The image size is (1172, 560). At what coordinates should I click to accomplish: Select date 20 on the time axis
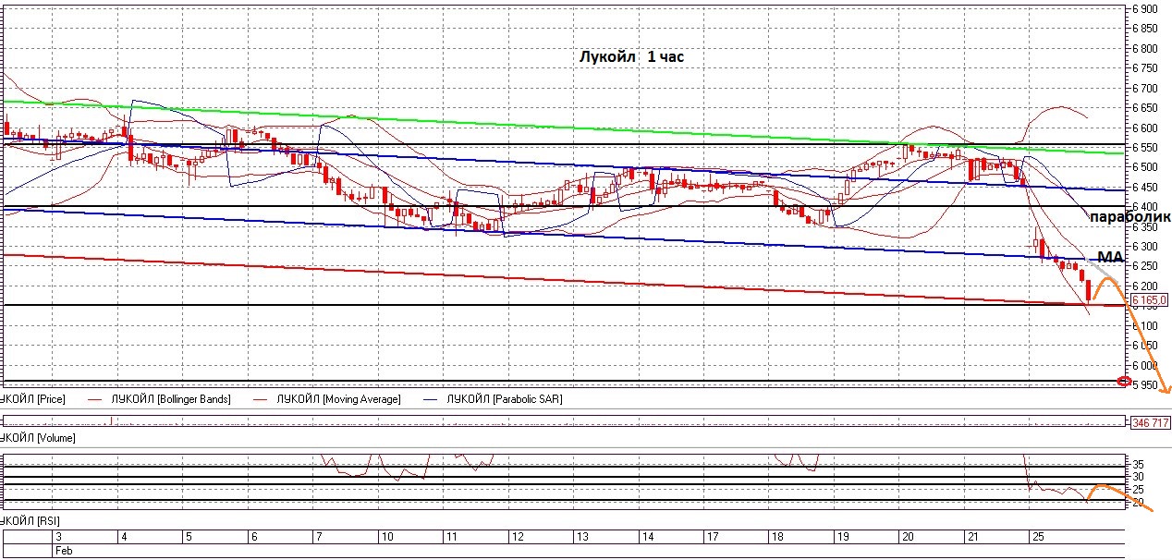pos(908,536)
